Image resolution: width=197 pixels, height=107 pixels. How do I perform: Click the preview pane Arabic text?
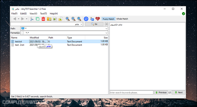[x=116, y=25]
